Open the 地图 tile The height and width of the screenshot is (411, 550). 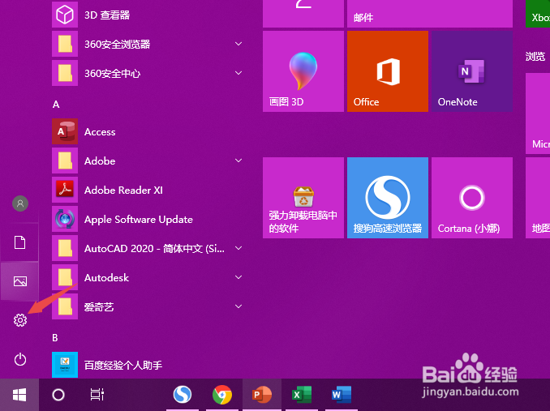[538, 198]
